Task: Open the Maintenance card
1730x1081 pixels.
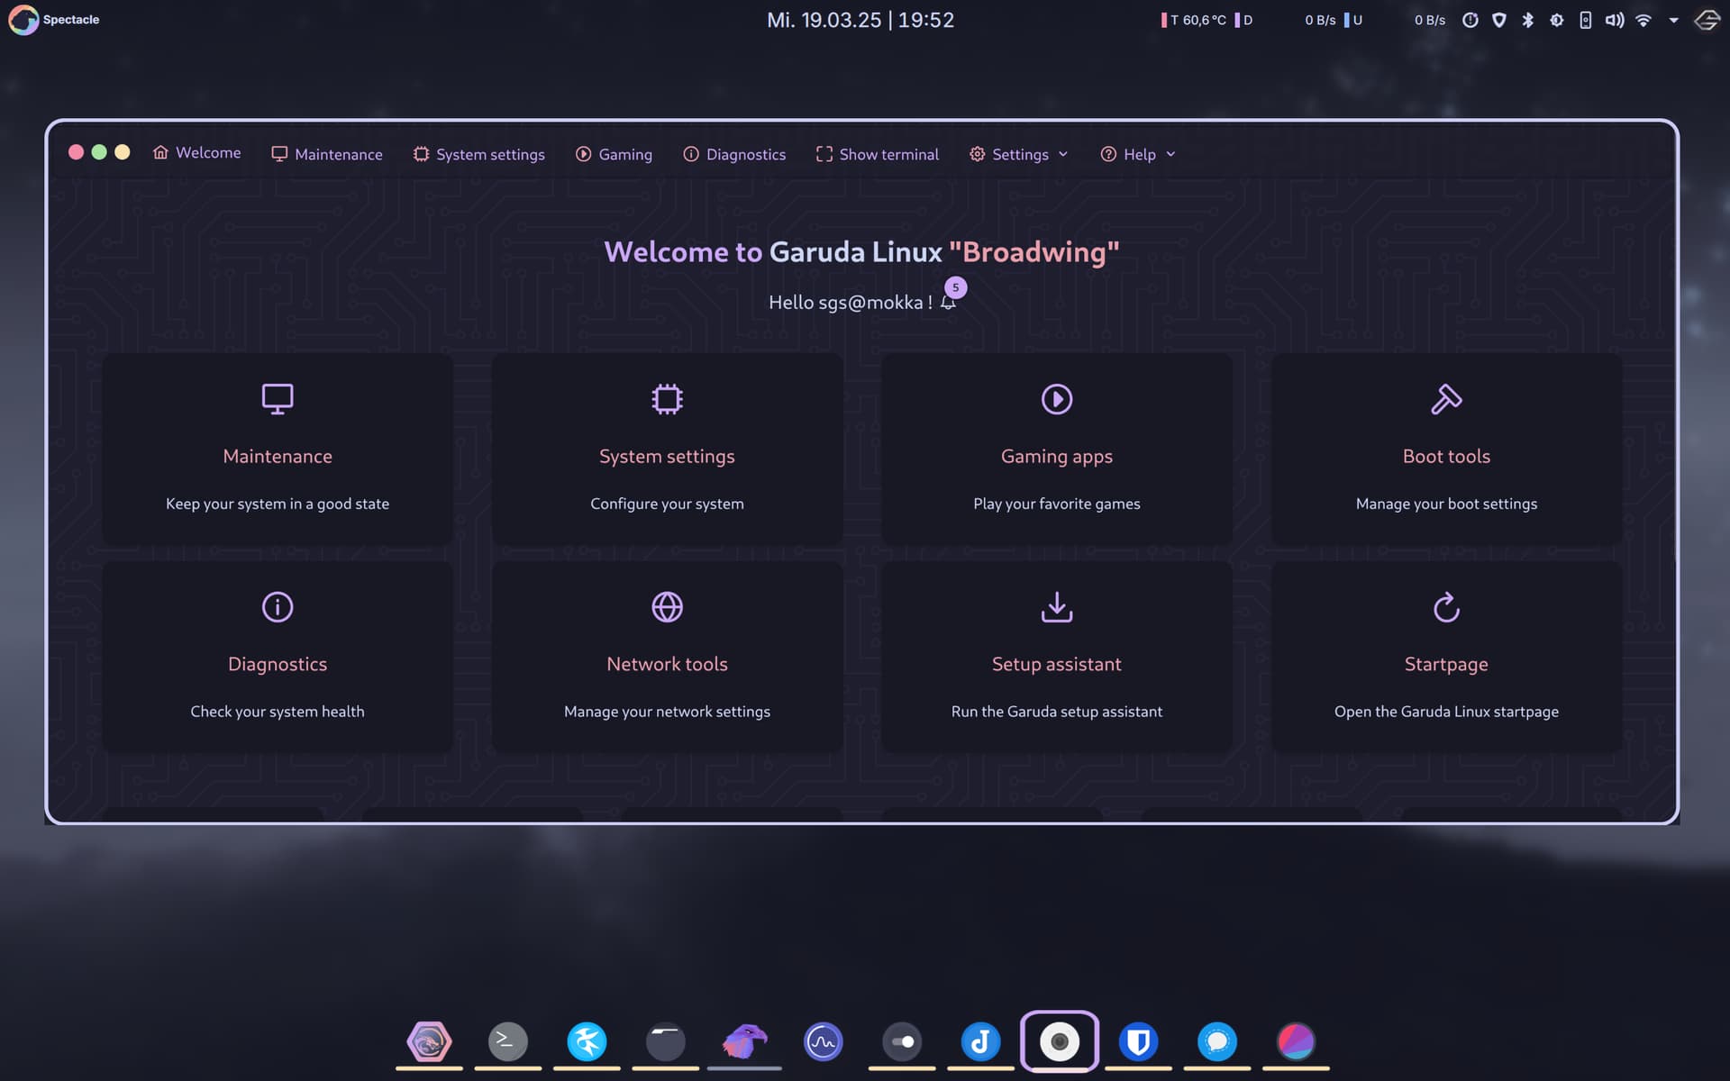Action: click(278, 449)
